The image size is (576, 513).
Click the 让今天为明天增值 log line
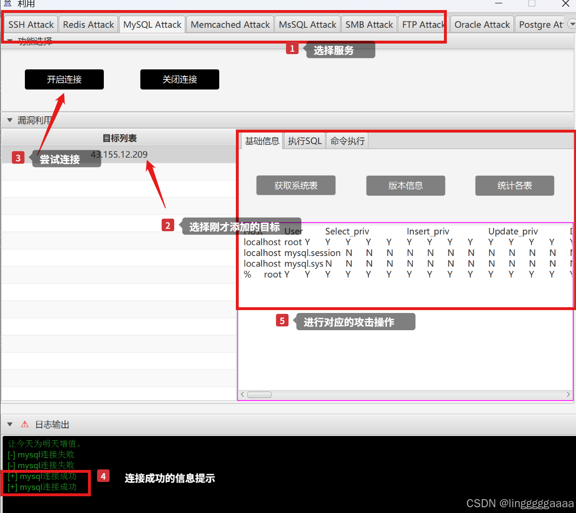[45, 444]
